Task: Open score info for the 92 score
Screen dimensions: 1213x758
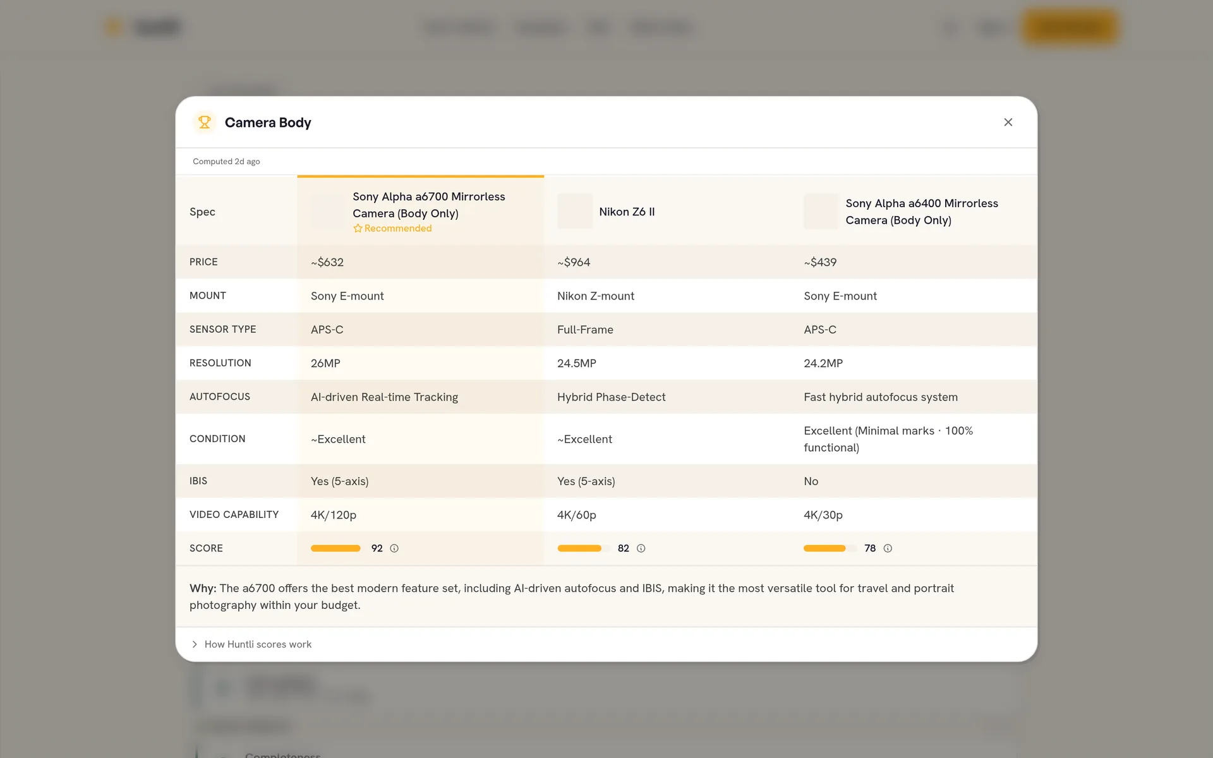Action: point(394,548)
